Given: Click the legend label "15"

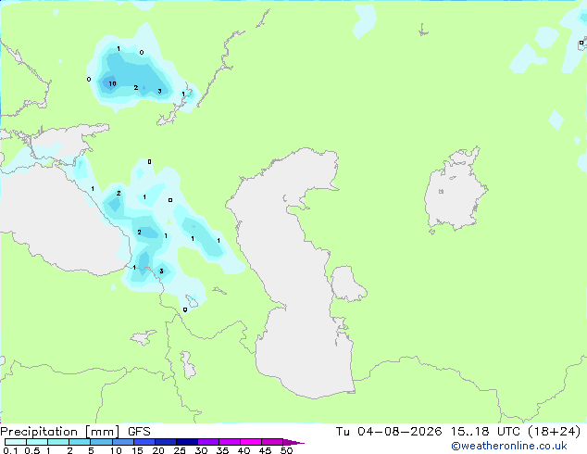Looking at the screenshot, I should [137, 450].
